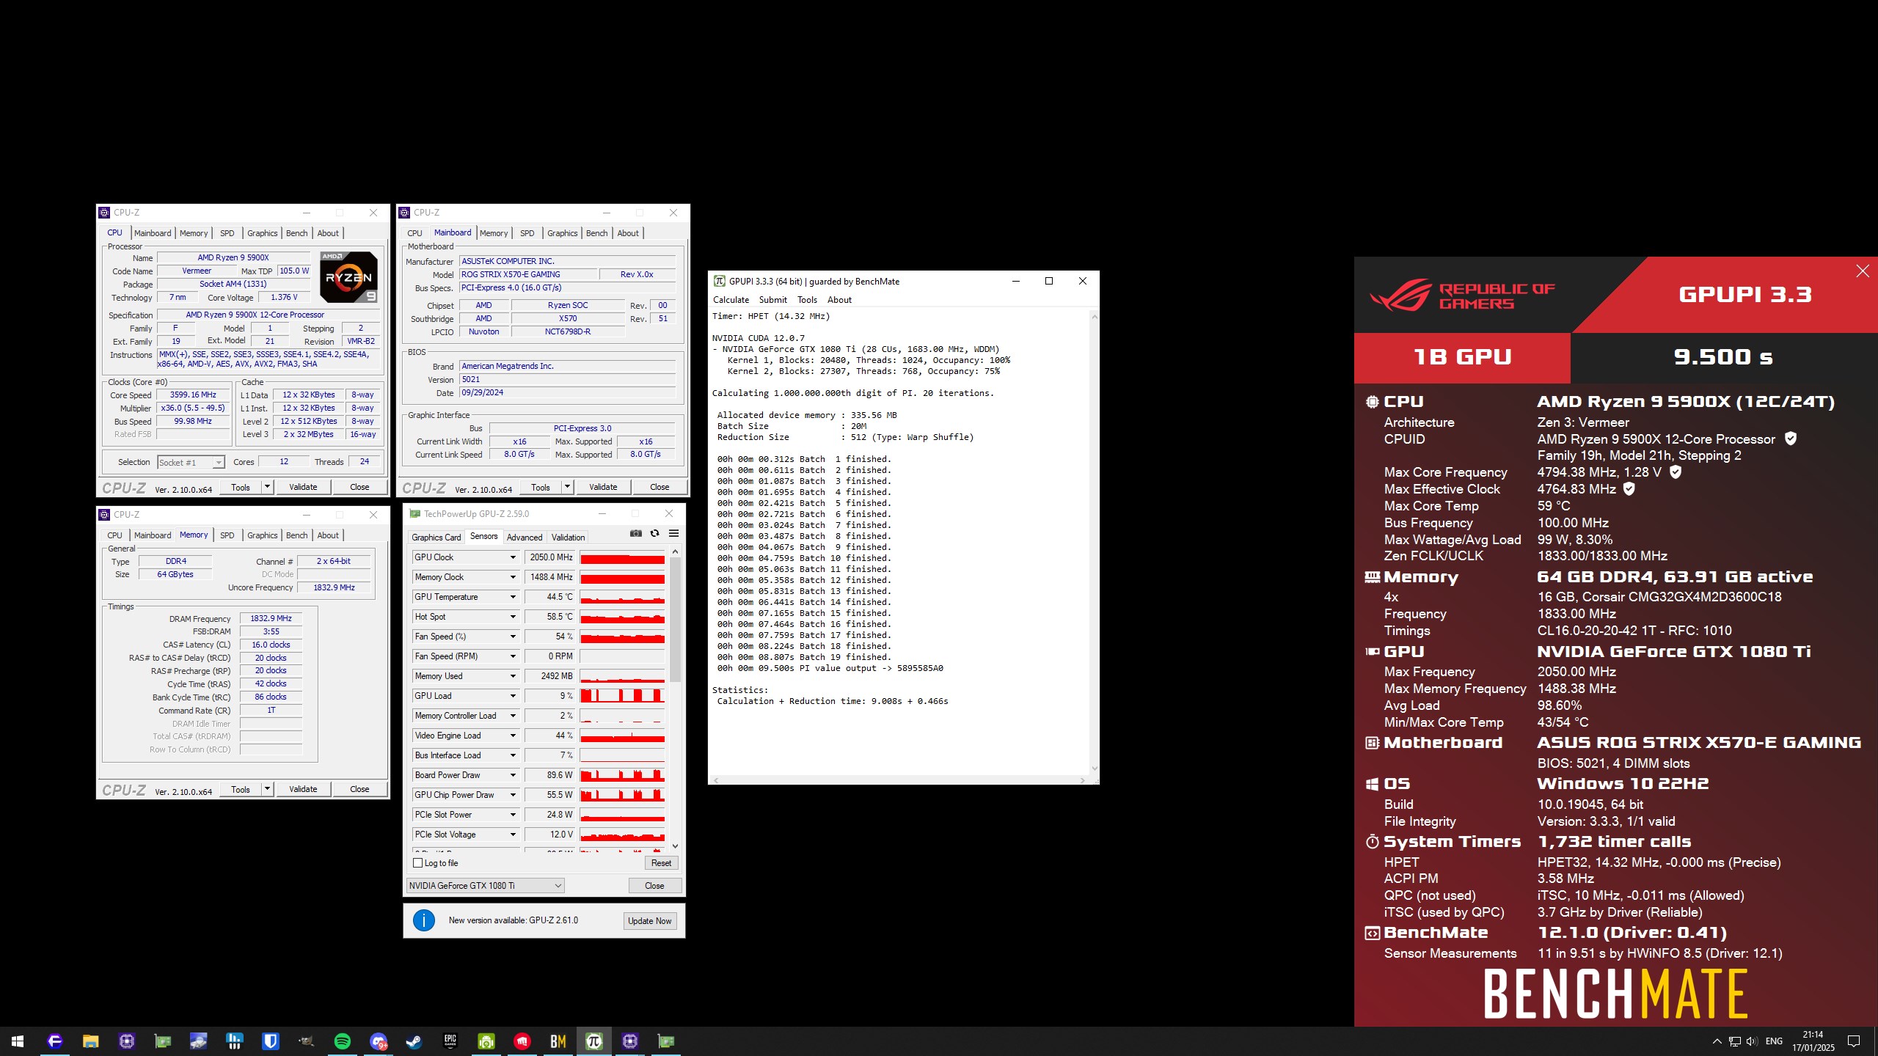
Task: Take a GPU-Z screenshot with the camera icon
Action: (635, 533)
